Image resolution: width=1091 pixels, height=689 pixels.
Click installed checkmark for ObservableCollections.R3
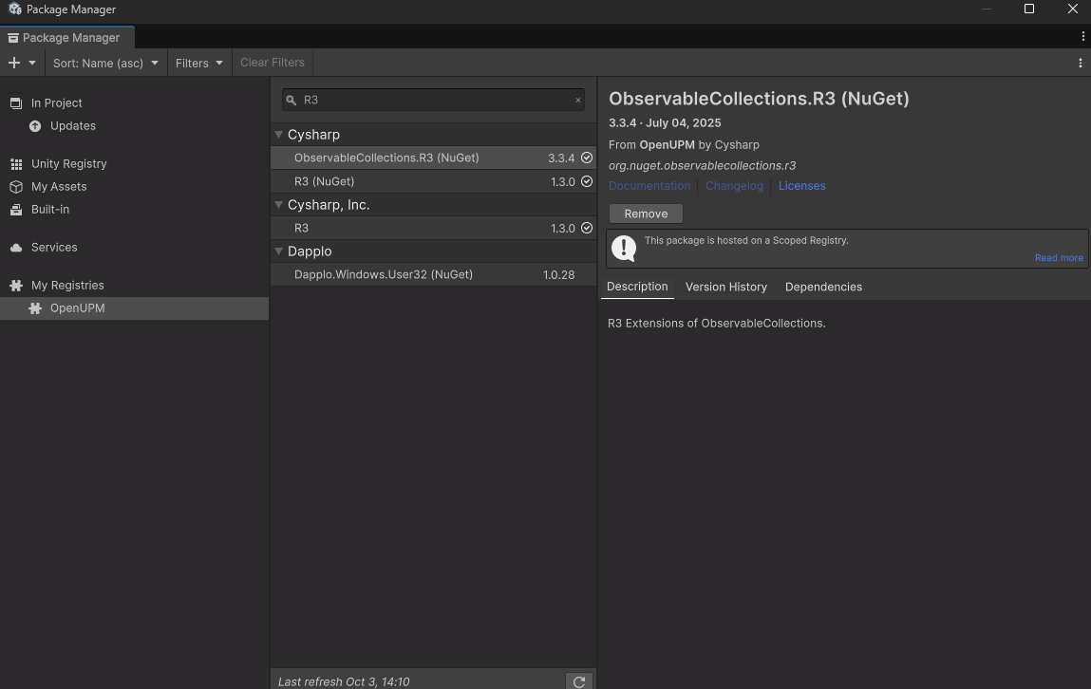[x=587, y=158]
